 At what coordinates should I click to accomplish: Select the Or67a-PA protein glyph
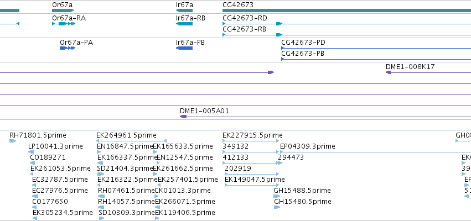68,48
